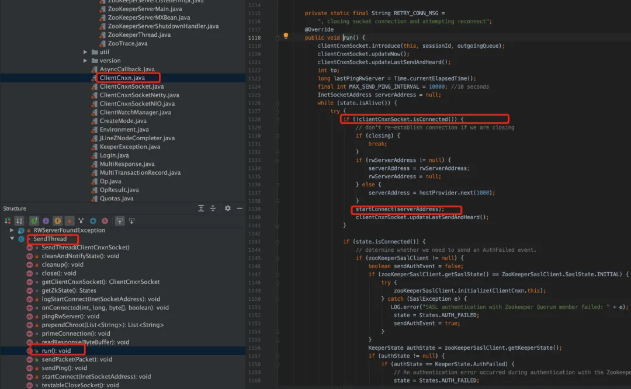Select ClientCnxnSocketNIO.java in project tree
Viewport: 631px width, 389px height.
137,103
